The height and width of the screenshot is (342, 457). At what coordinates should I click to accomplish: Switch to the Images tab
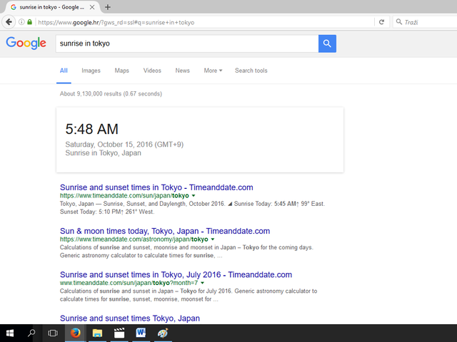click(x=91, y=71)
